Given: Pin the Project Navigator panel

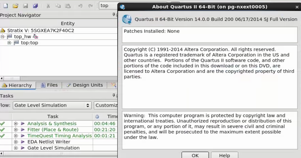Looking at the screenshot, I should click(x=114, y=15).
